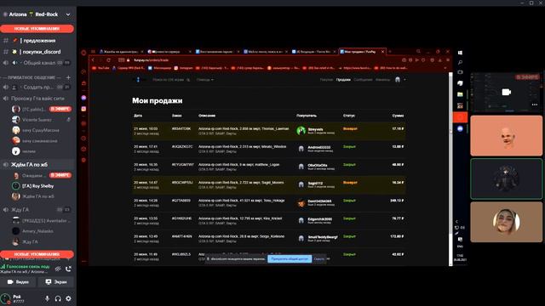Open the order for Sergo_Korleone, 172.80 ₽
The height and width of the screenshot is (306, 545).
pyautogui.click(x=268, y=239)
